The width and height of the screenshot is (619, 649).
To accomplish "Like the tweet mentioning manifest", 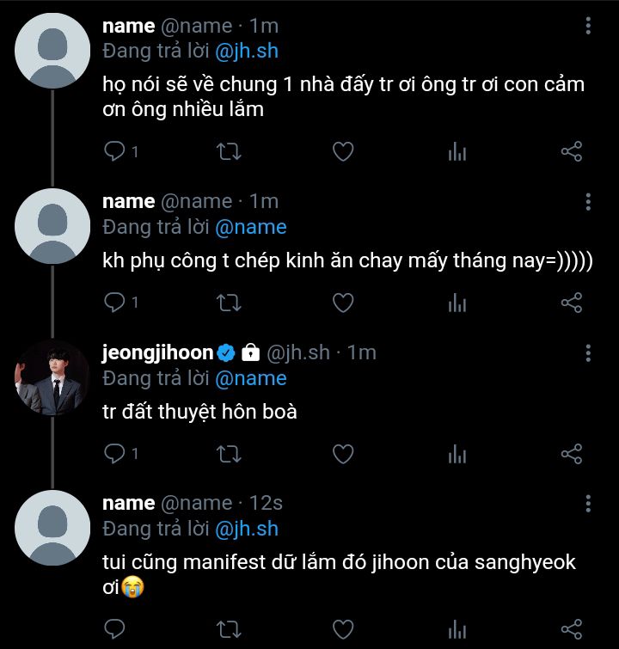I will pyautogui.click(x=343, y=628).
